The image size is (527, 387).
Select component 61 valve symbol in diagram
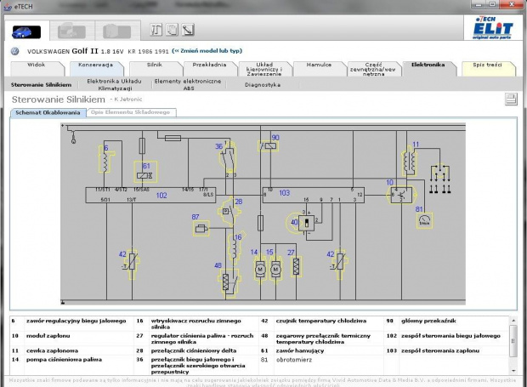click(x=145, y=172)
